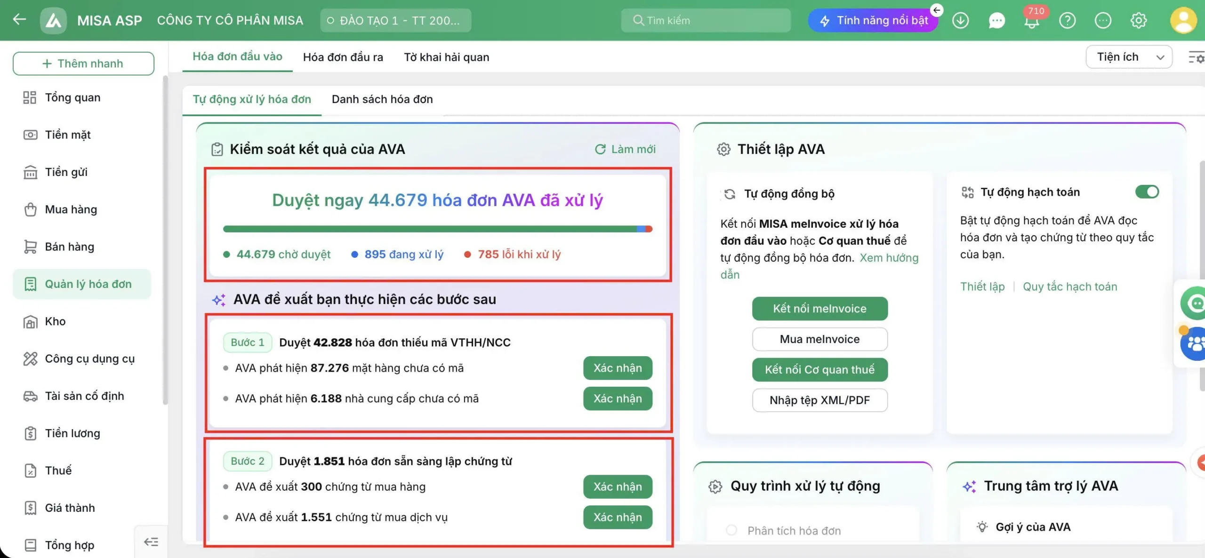Open Quy tắc hạch toán link
Screen dimensions: 1205x558
tap(1069, 287)
